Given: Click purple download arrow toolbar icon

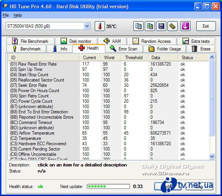Looking at the screenshot, I should click(x=185, y=26).
